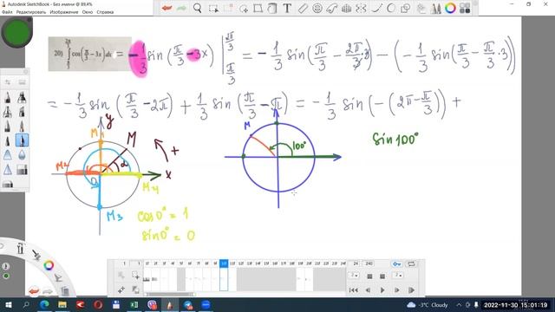Toggle the French Curve guide
555x312 pixels.
click(x=331, y=8)
